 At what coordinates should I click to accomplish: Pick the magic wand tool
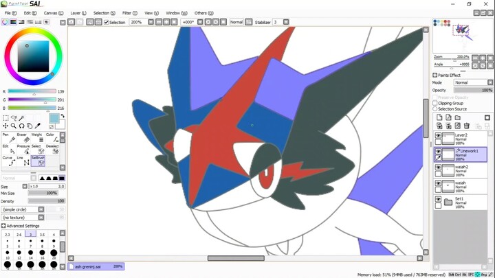[21, 118]
